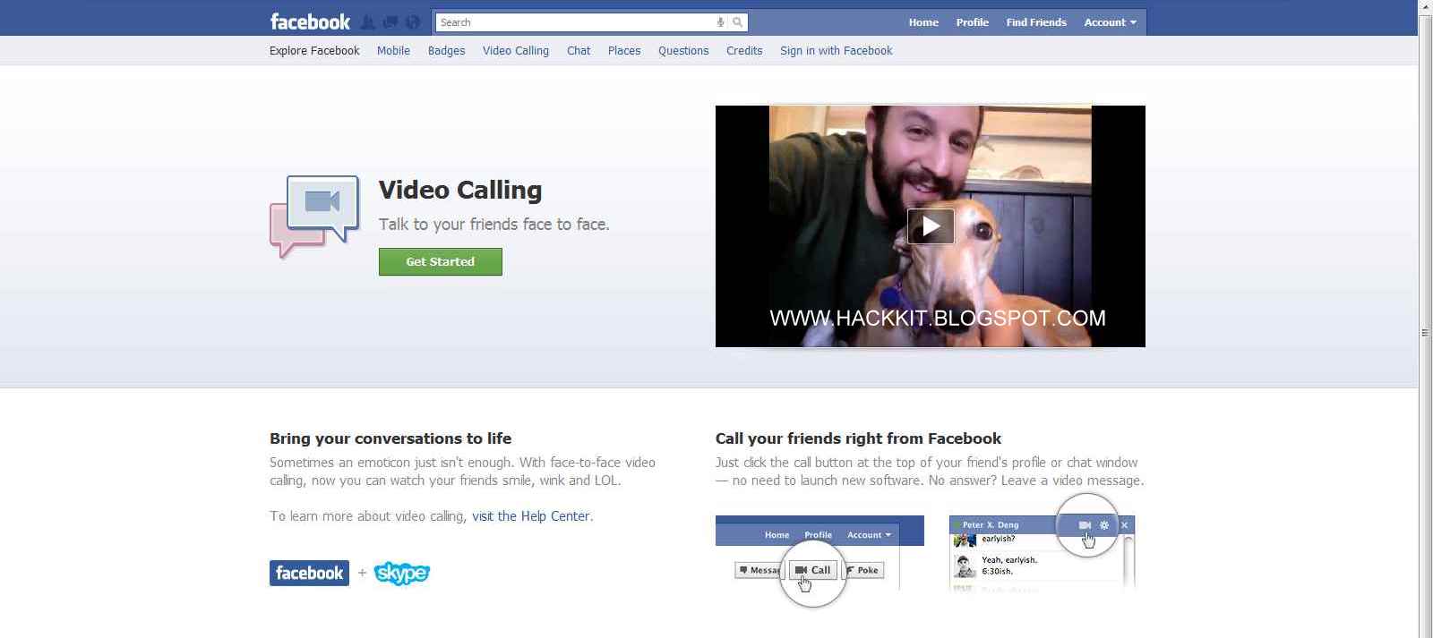Select the Credits tab
The width and height of the screenshot is (1433, 638).
point(744,51)
